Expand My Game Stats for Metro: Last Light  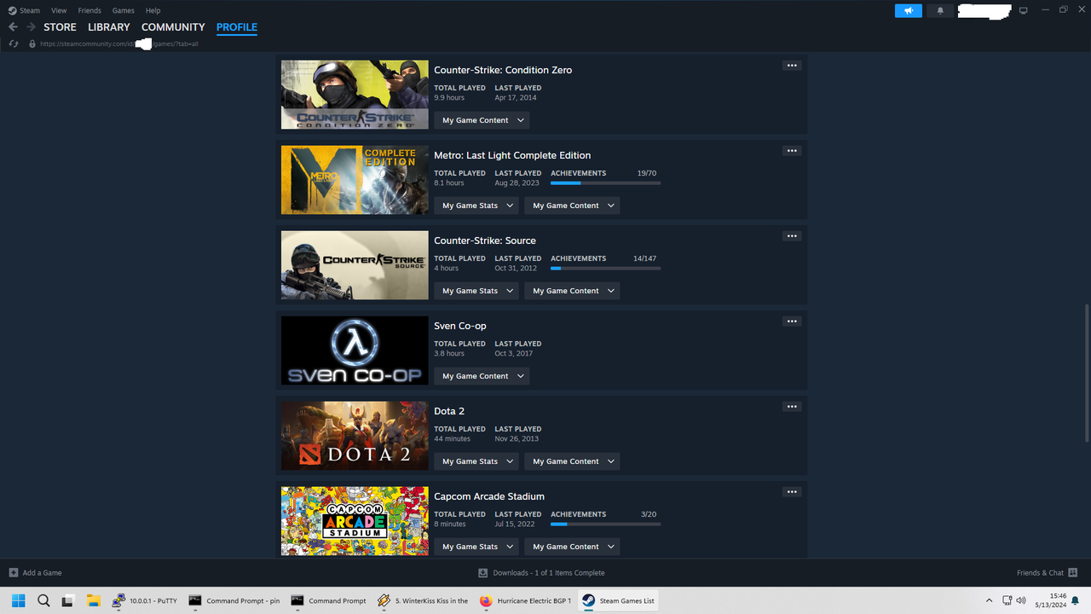coord(476,206)
